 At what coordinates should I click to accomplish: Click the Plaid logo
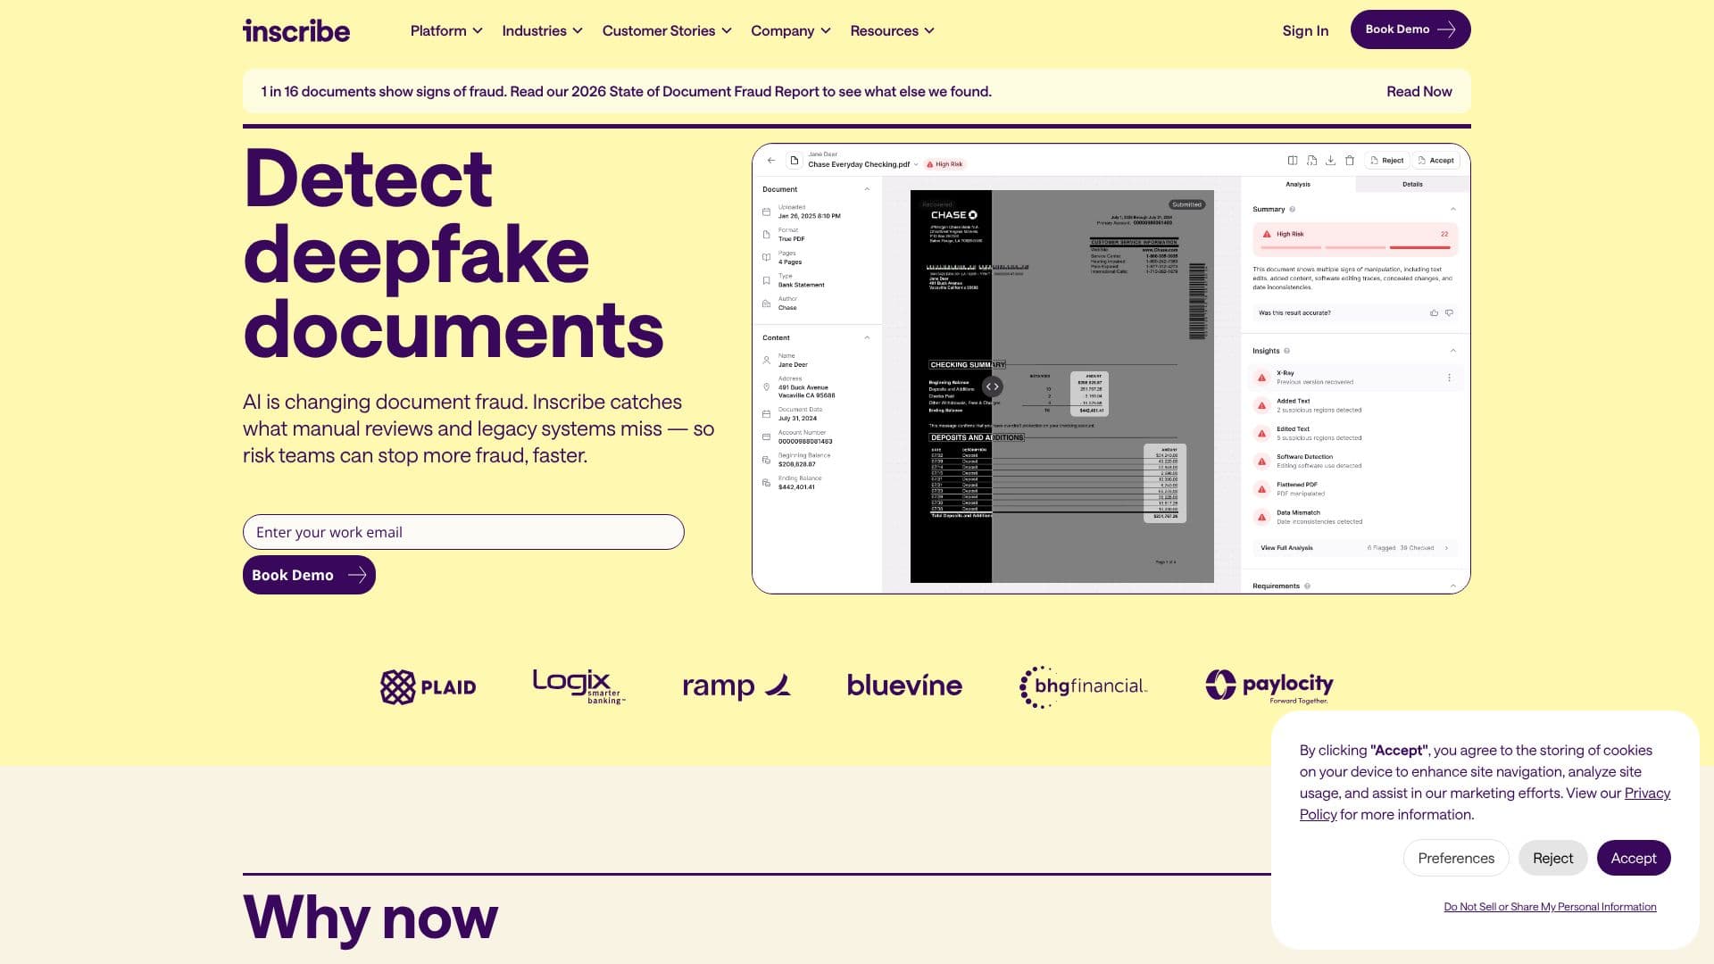(428, 686)
